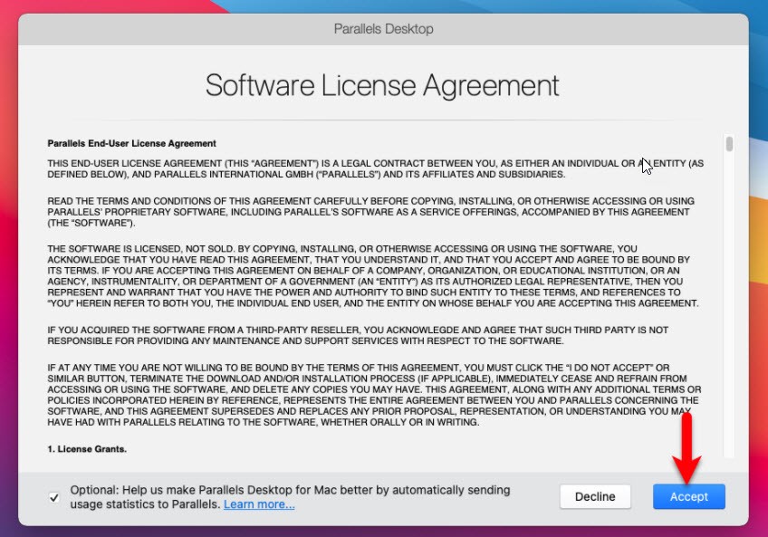Click the Accept button
This screenshot has width=768, height=537.
pos(688,496)
